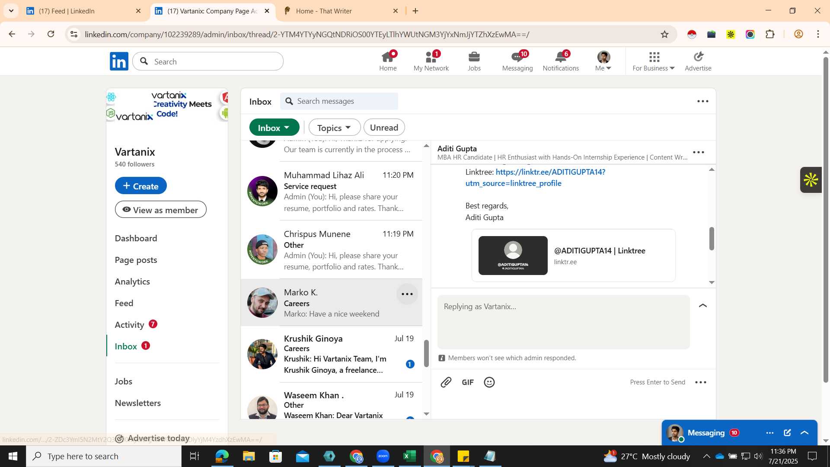Open top-nav Messaging icon
The width and height of the screenshot is (830, 467).
[517, 61]
